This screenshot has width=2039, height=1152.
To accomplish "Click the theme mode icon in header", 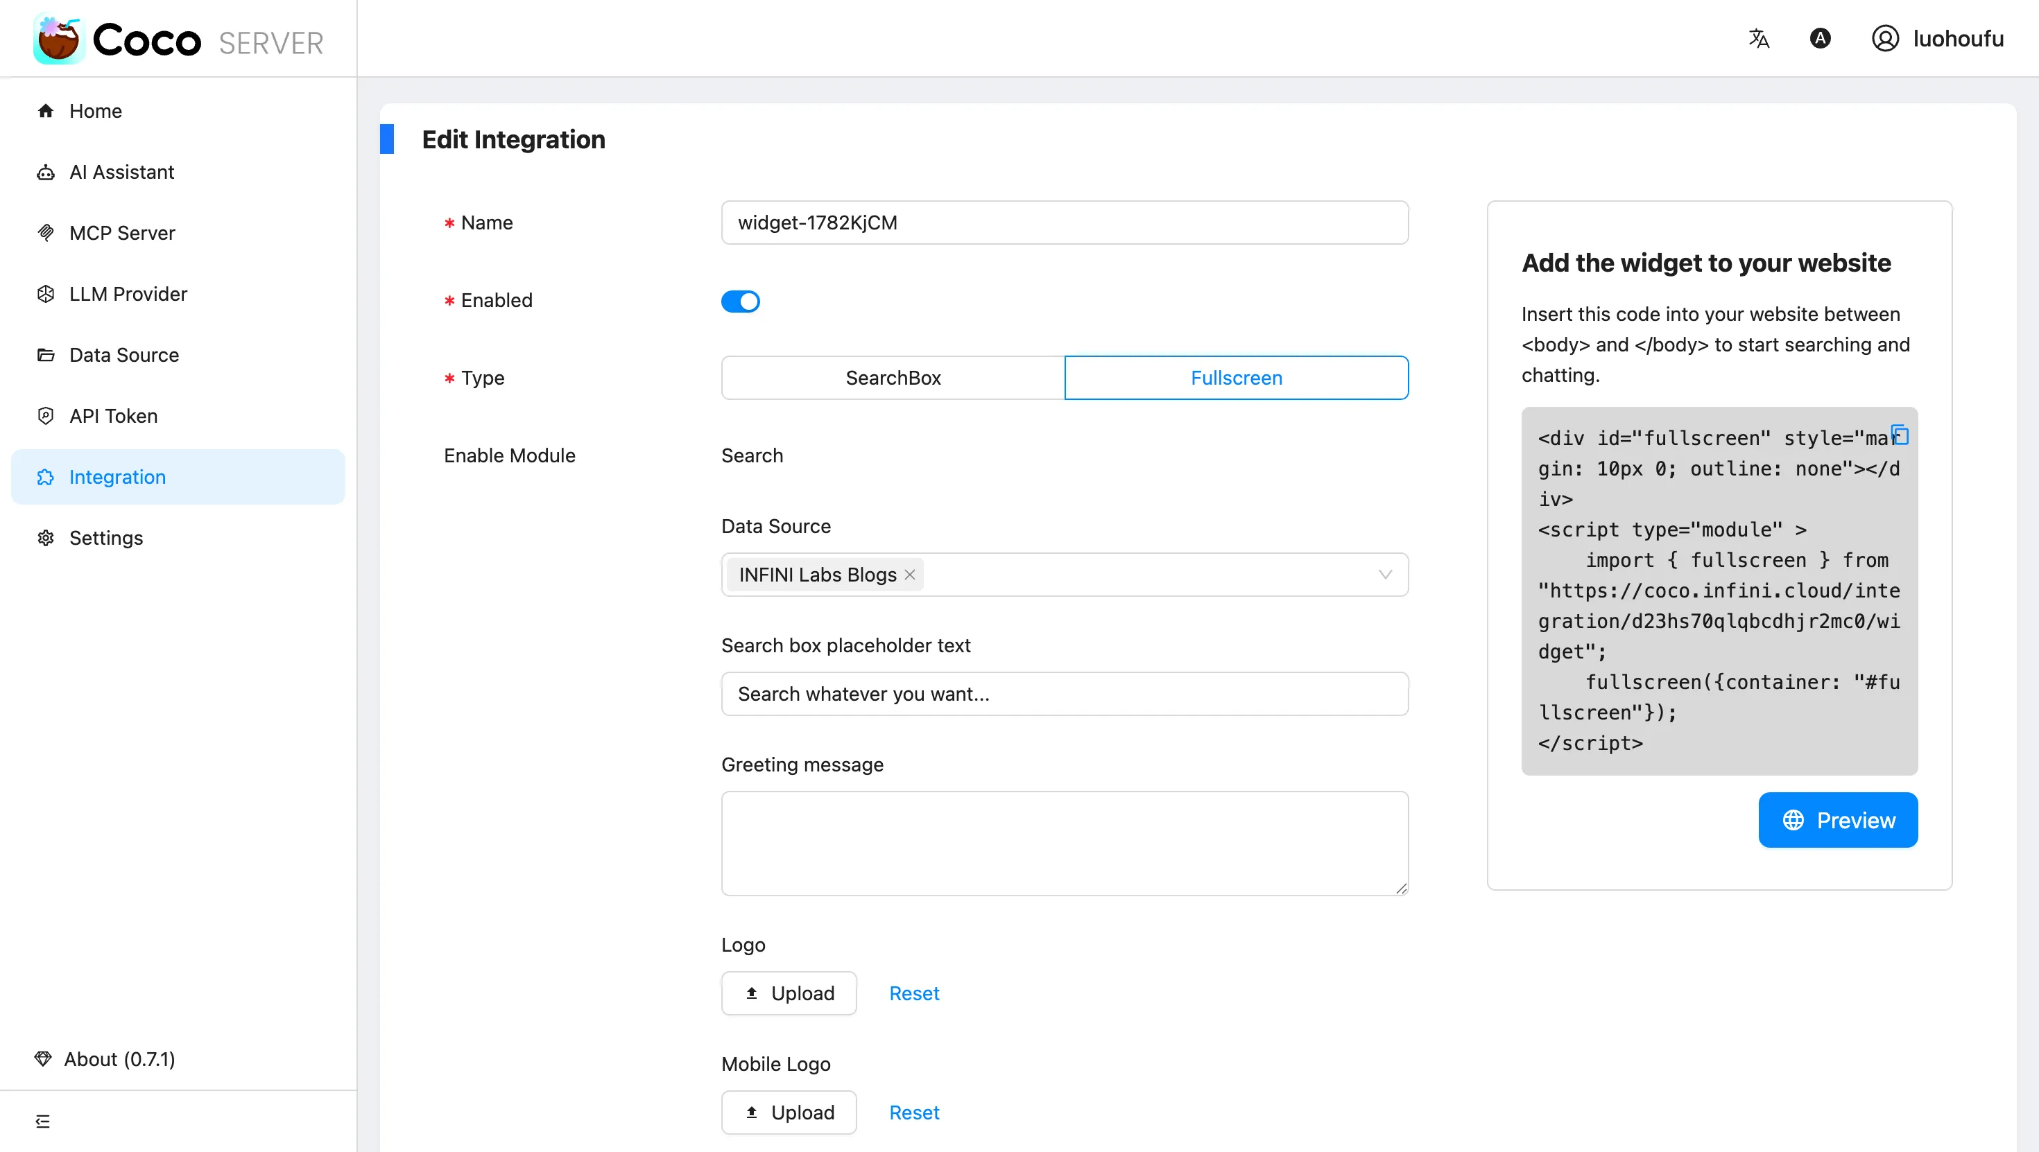I will coord(1820,38).
